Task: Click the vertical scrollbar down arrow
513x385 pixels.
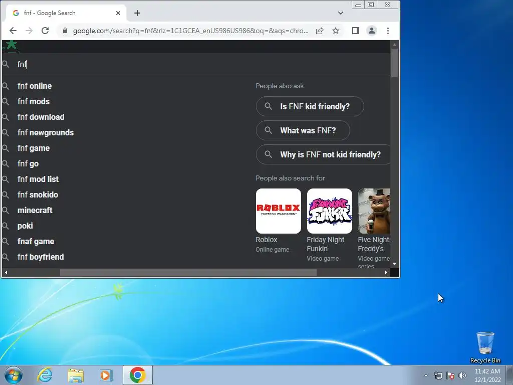Action: (x=394, y=264)
